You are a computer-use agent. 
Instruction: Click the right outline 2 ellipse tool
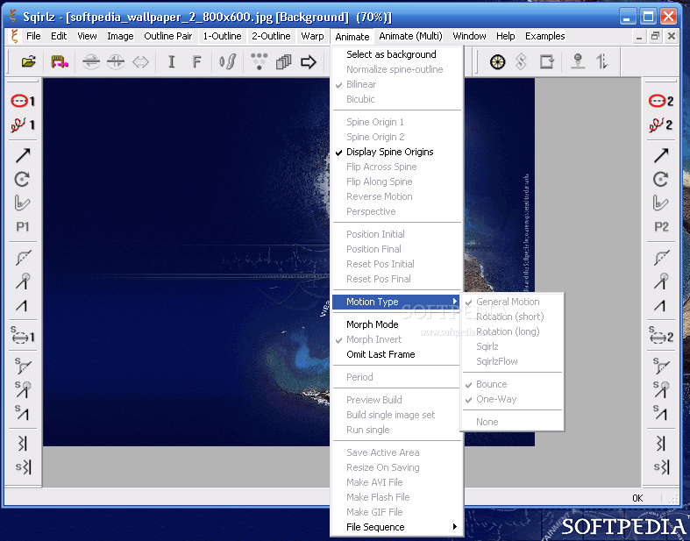660,101
